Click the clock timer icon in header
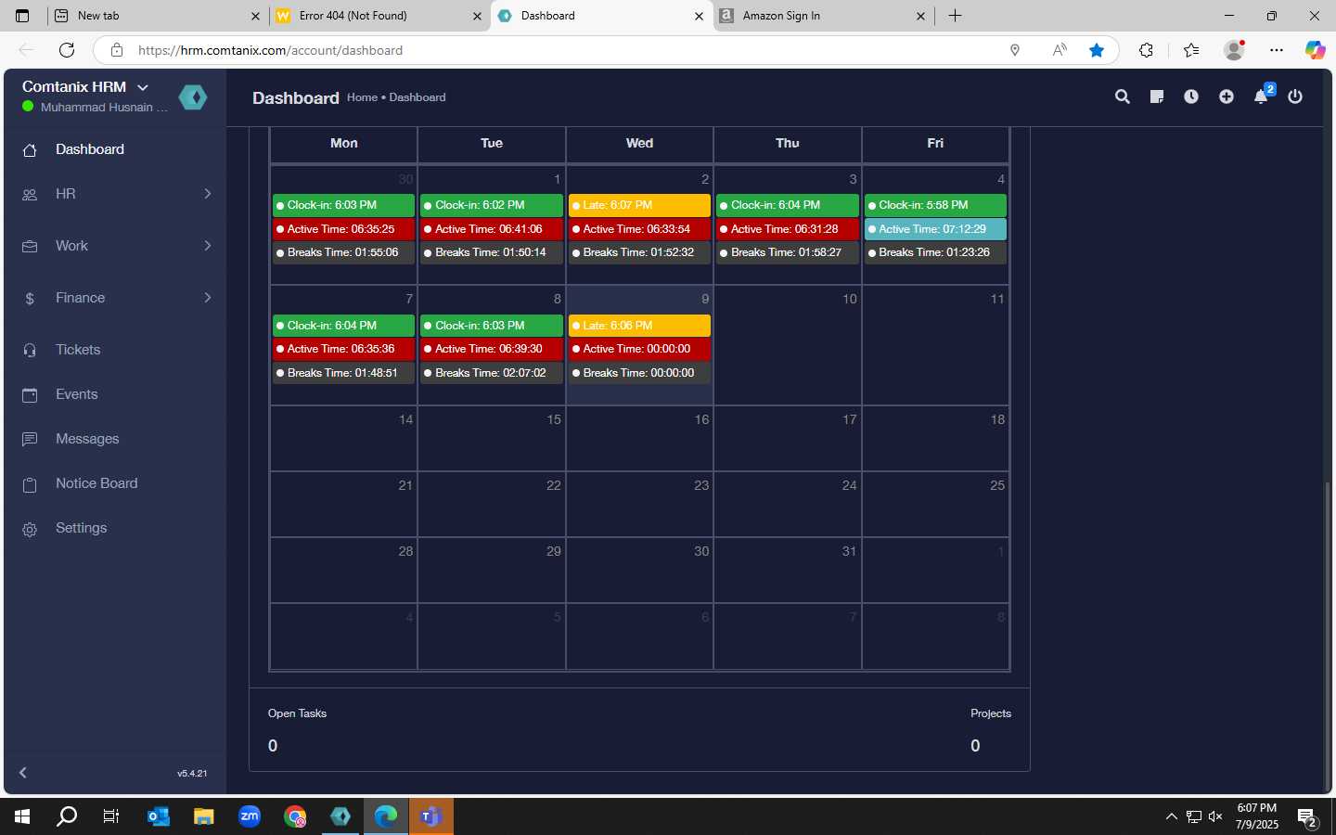Screen dimensions: 1336x835 coord(1191,96)
